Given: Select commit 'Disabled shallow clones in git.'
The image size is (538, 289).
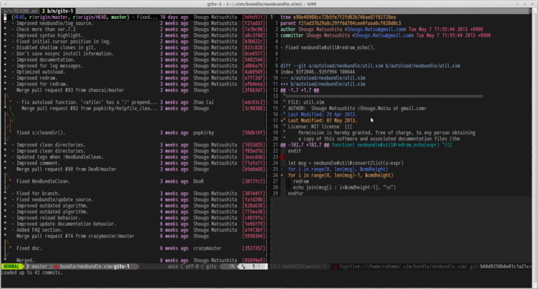Looking at the screenshot, I should click(134, 48).
